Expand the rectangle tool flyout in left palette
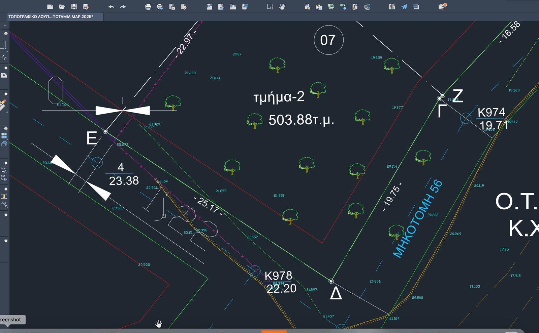 click(x=3, y=45)
